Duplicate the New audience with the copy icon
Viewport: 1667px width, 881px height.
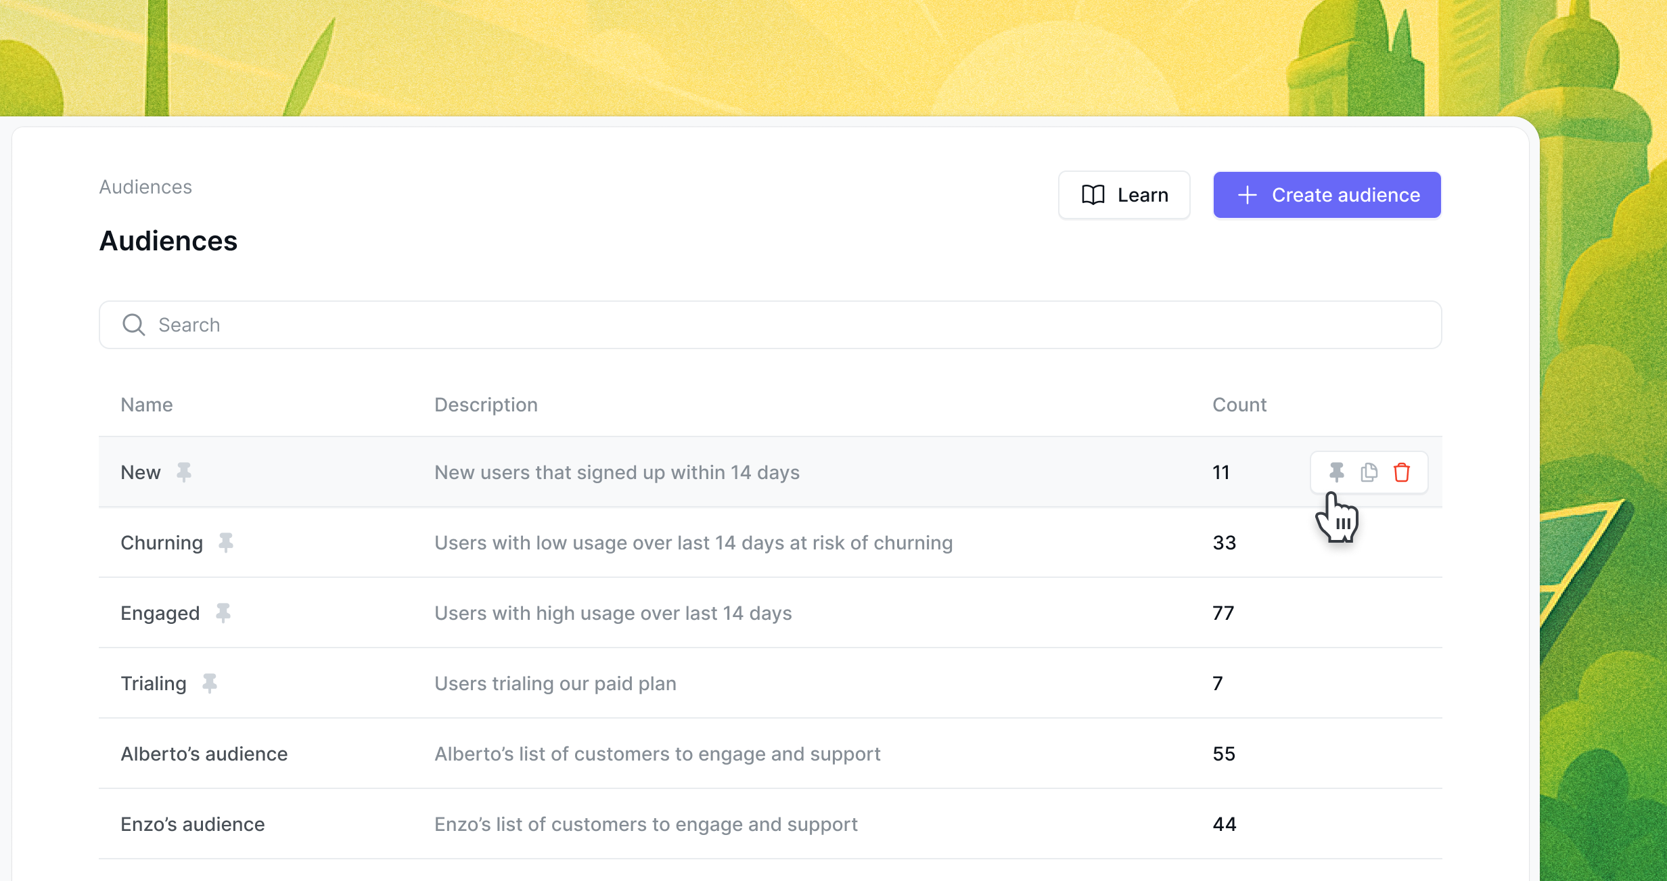pos(1369,472)
